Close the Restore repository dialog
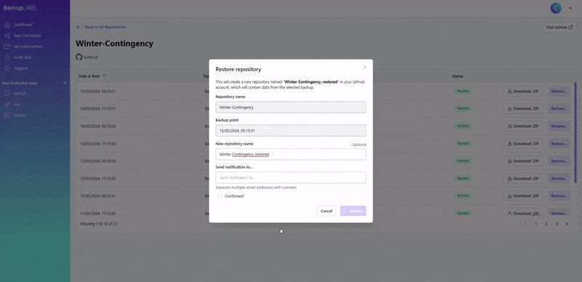The width and height of the screenshot is (582, 282). [x=365, y=67]
